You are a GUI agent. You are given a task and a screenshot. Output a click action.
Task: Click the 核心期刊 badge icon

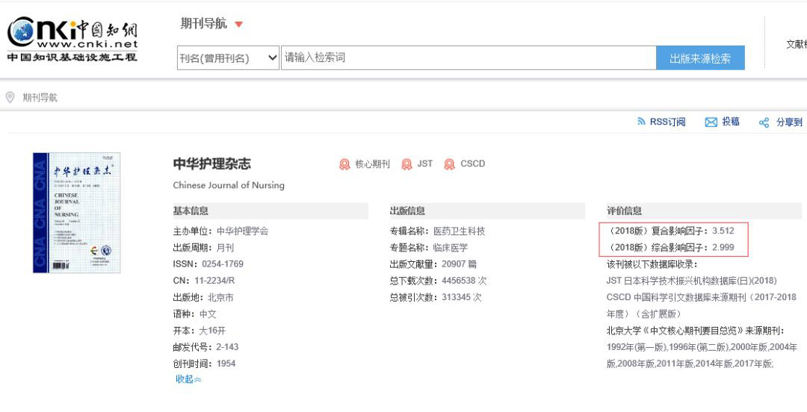344,164
